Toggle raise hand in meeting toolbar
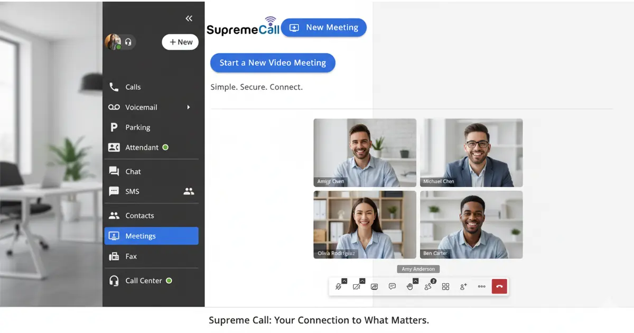 (x=409, y=286)
